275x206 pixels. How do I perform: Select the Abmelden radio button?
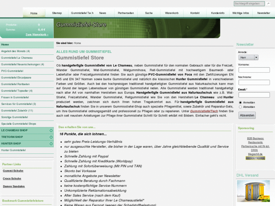tap(240, 107)
